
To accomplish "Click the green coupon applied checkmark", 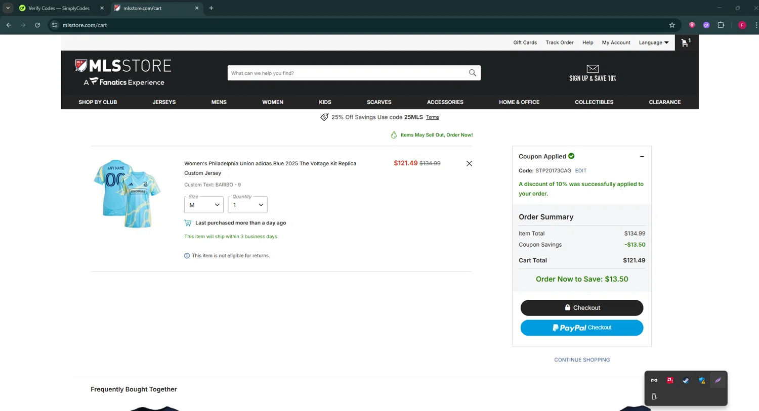I will (x=571, y=156).
